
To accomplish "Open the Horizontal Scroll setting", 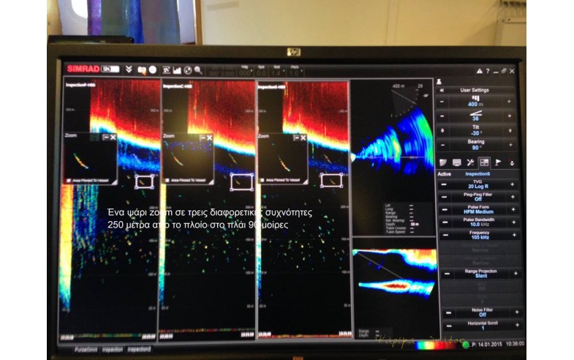I will (483, 326).
